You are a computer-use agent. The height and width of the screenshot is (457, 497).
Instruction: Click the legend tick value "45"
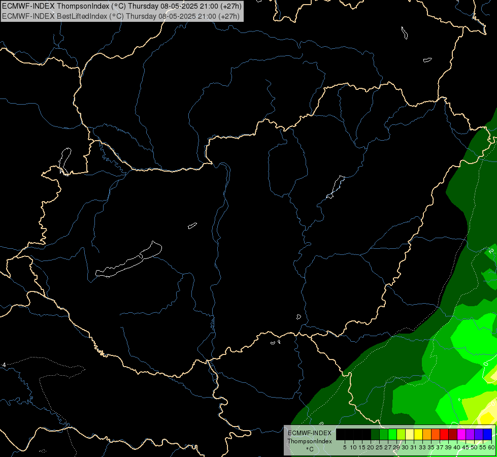coord(466,447)
